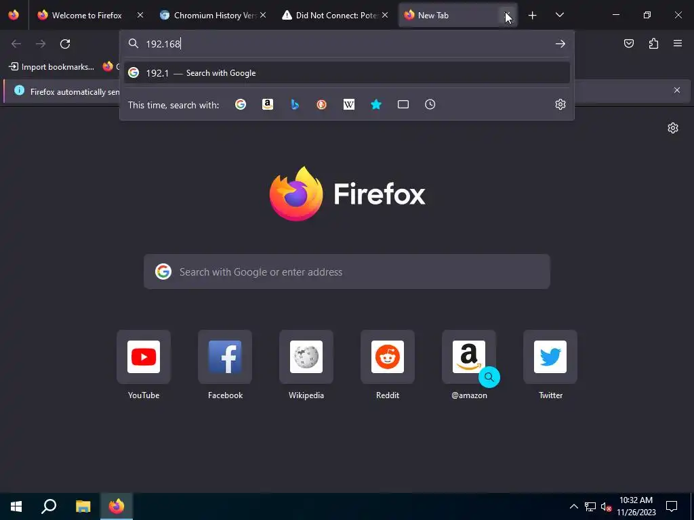Search this time with DuckDuckGo icon
The height and width of the screenshot is (520, 694).
[x=322, y=104]
